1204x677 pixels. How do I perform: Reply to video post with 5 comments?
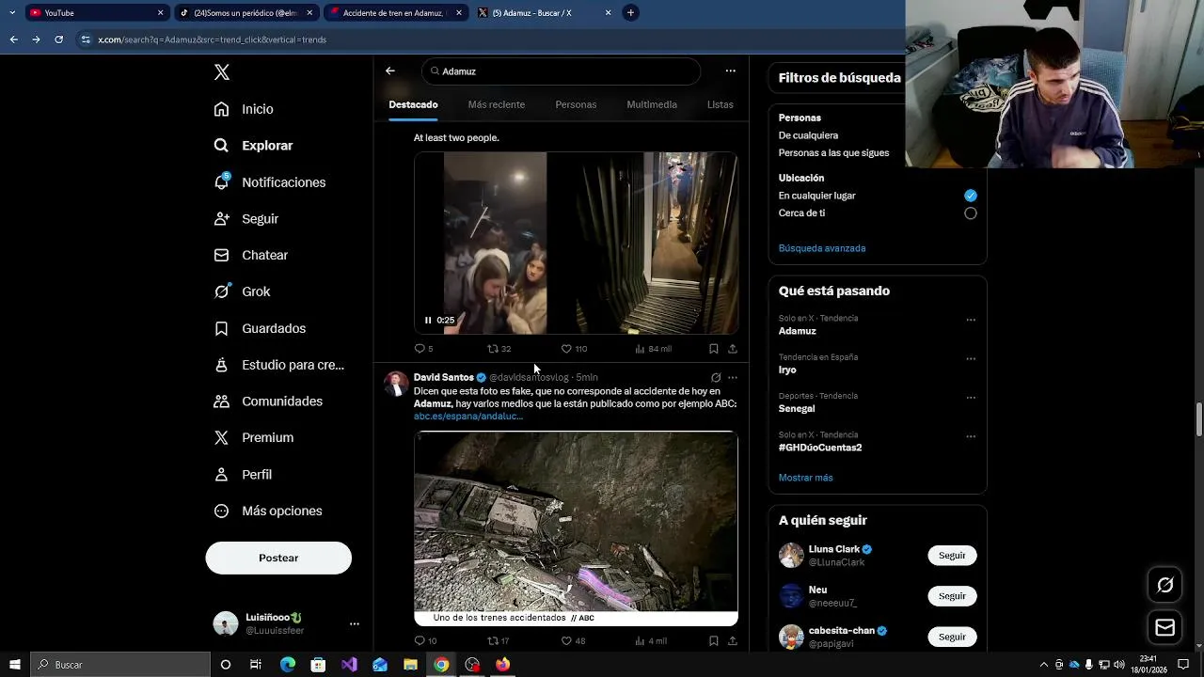(423, 349)
